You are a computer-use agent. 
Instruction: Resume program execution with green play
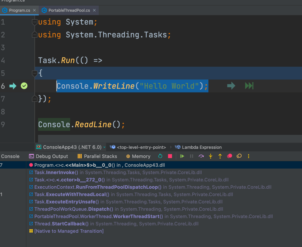point(182,156)
